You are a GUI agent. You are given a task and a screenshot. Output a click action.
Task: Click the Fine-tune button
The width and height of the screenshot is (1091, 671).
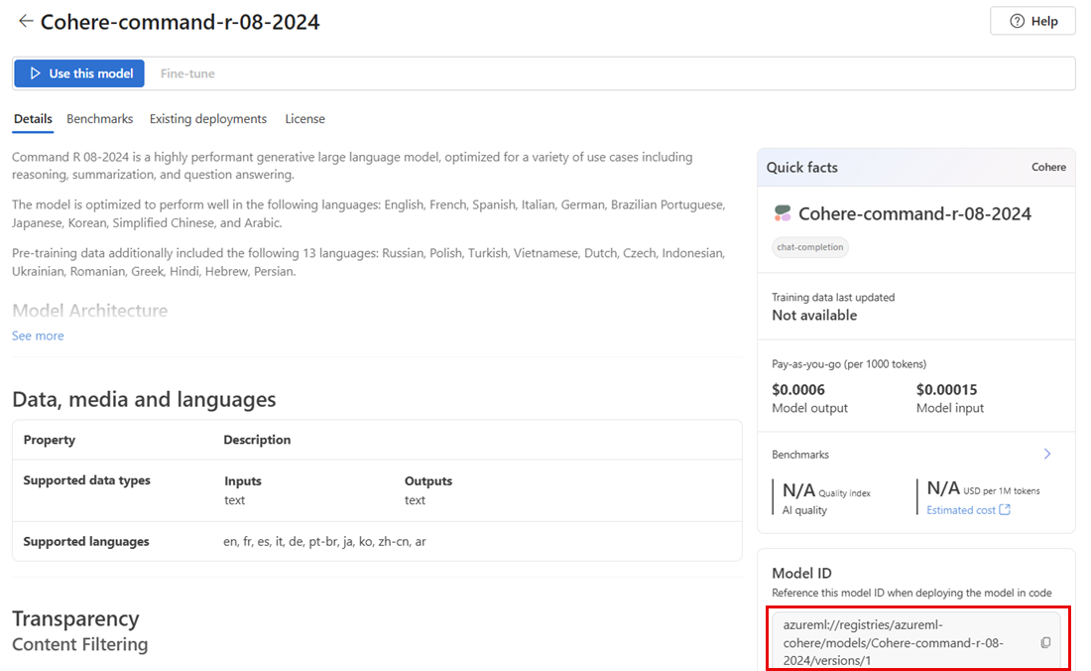pyautogui.click(x=187, y=73)
